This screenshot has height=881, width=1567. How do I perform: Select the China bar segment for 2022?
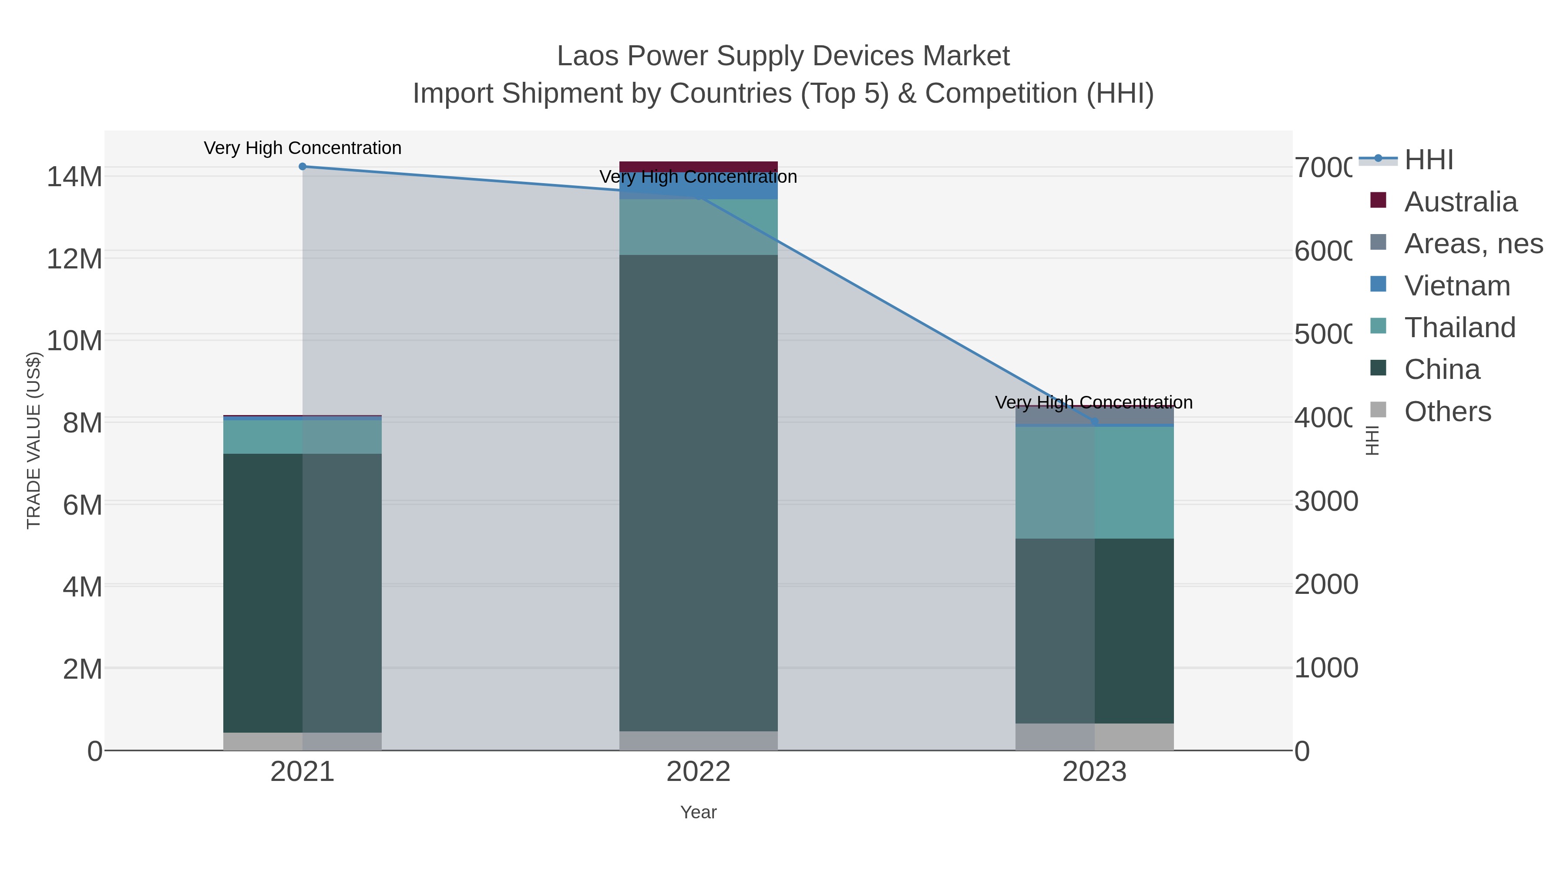tap(698, 493)
